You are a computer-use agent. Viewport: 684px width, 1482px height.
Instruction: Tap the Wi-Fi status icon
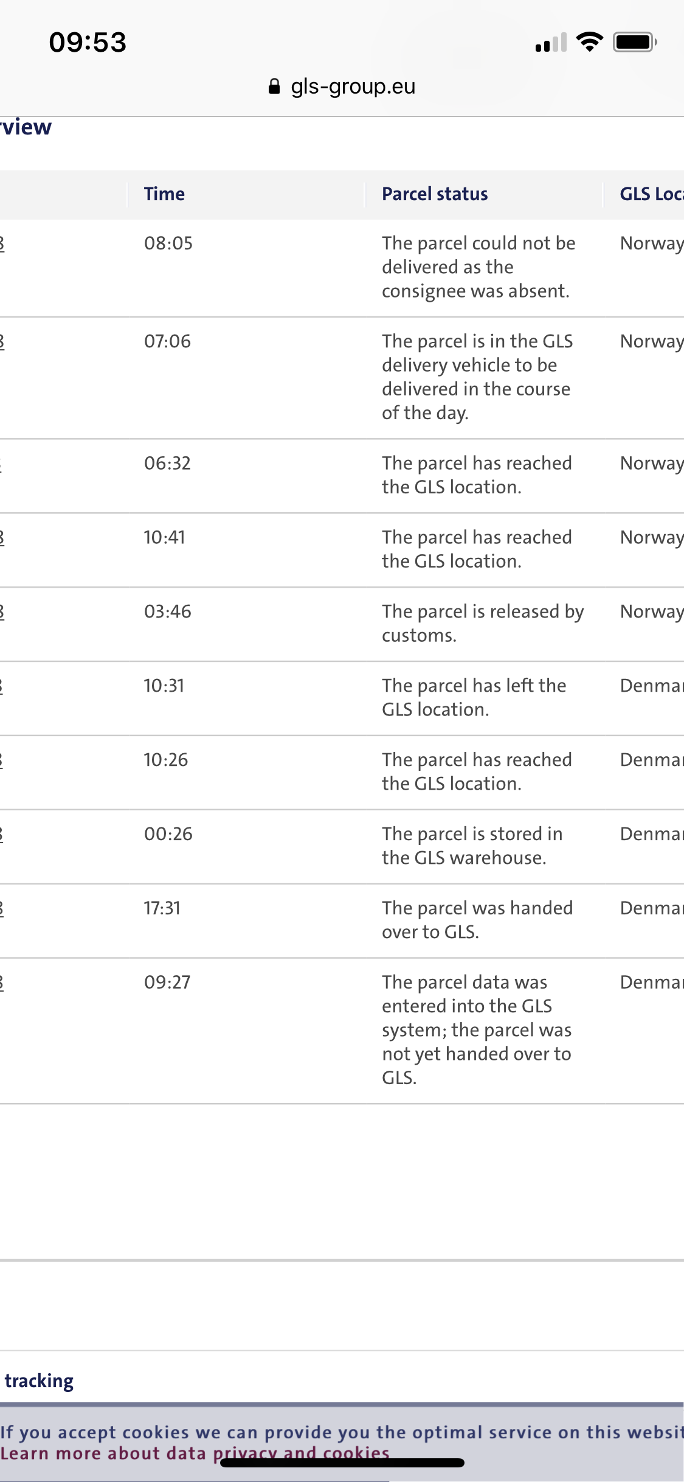tap(589, 42)
